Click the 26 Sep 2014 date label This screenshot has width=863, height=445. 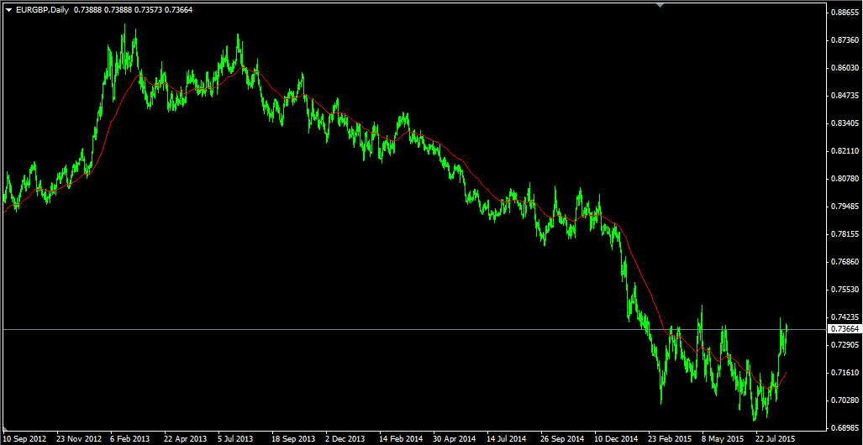click(562, 439)
